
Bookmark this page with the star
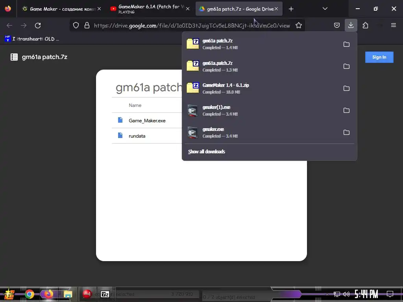298,25
